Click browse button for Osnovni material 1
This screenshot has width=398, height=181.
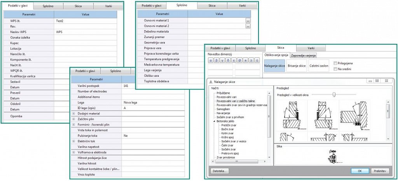248,20
